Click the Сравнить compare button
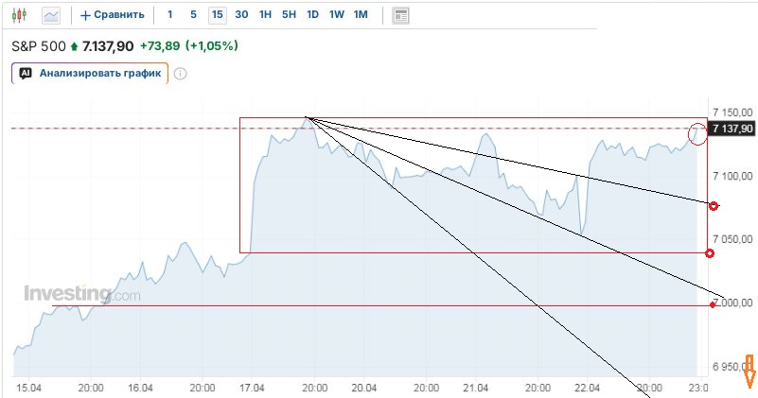This screenshot has width=758, height=398. [x=113, y=15]
